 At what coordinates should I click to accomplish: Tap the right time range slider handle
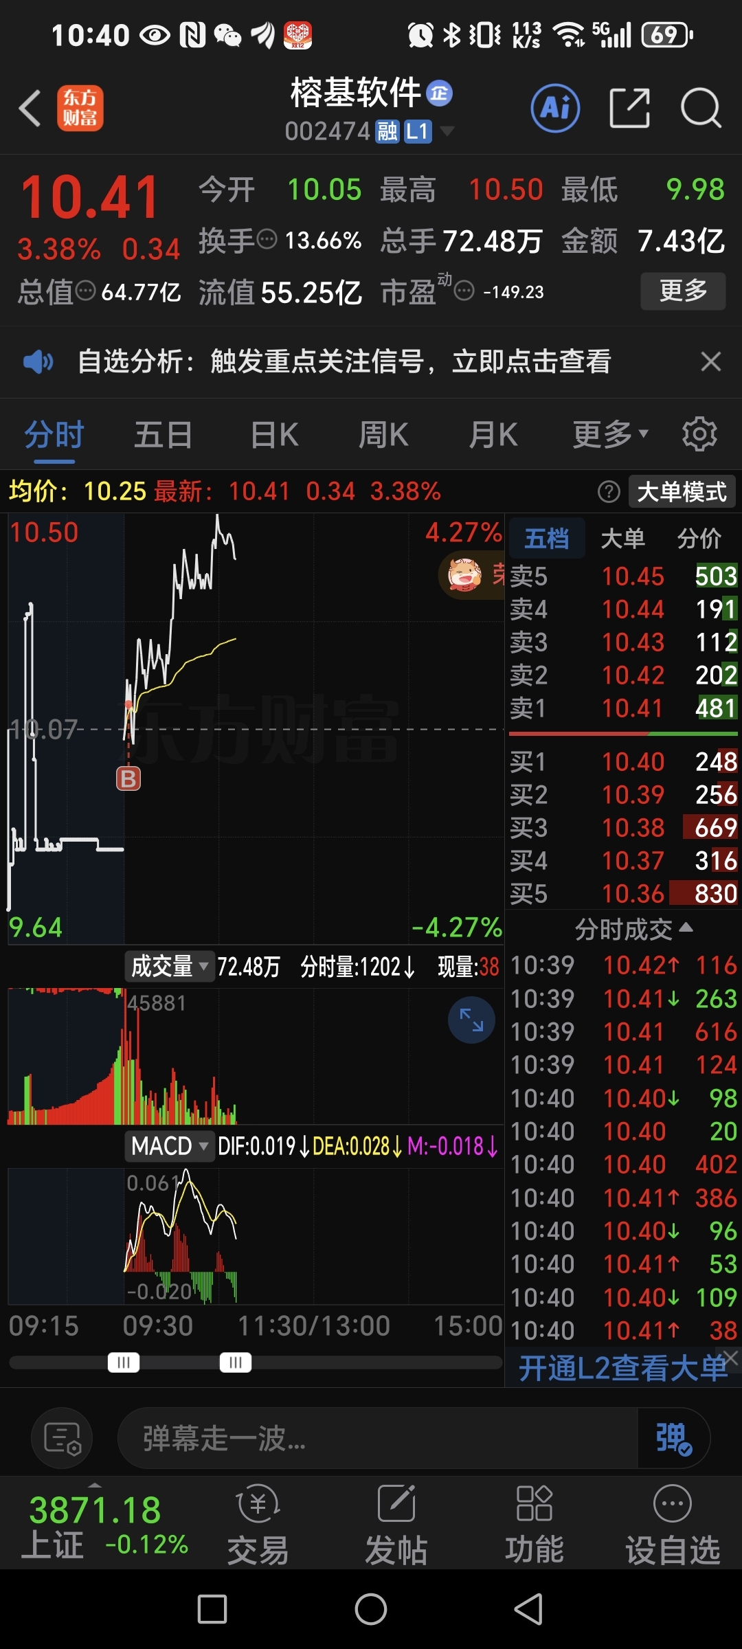236,1362
